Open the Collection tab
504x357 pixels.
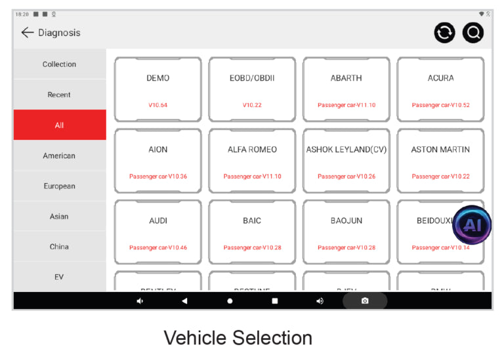(x=60, y=64)
